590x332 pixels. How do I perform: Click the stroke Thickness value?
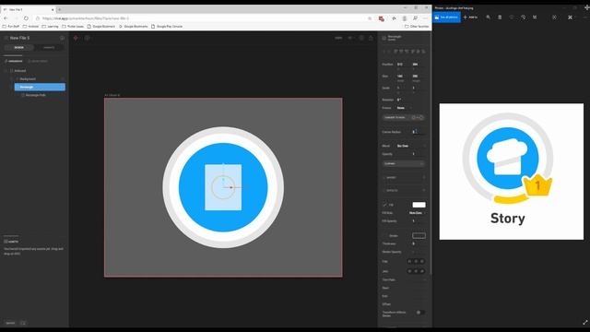point(419,243)
